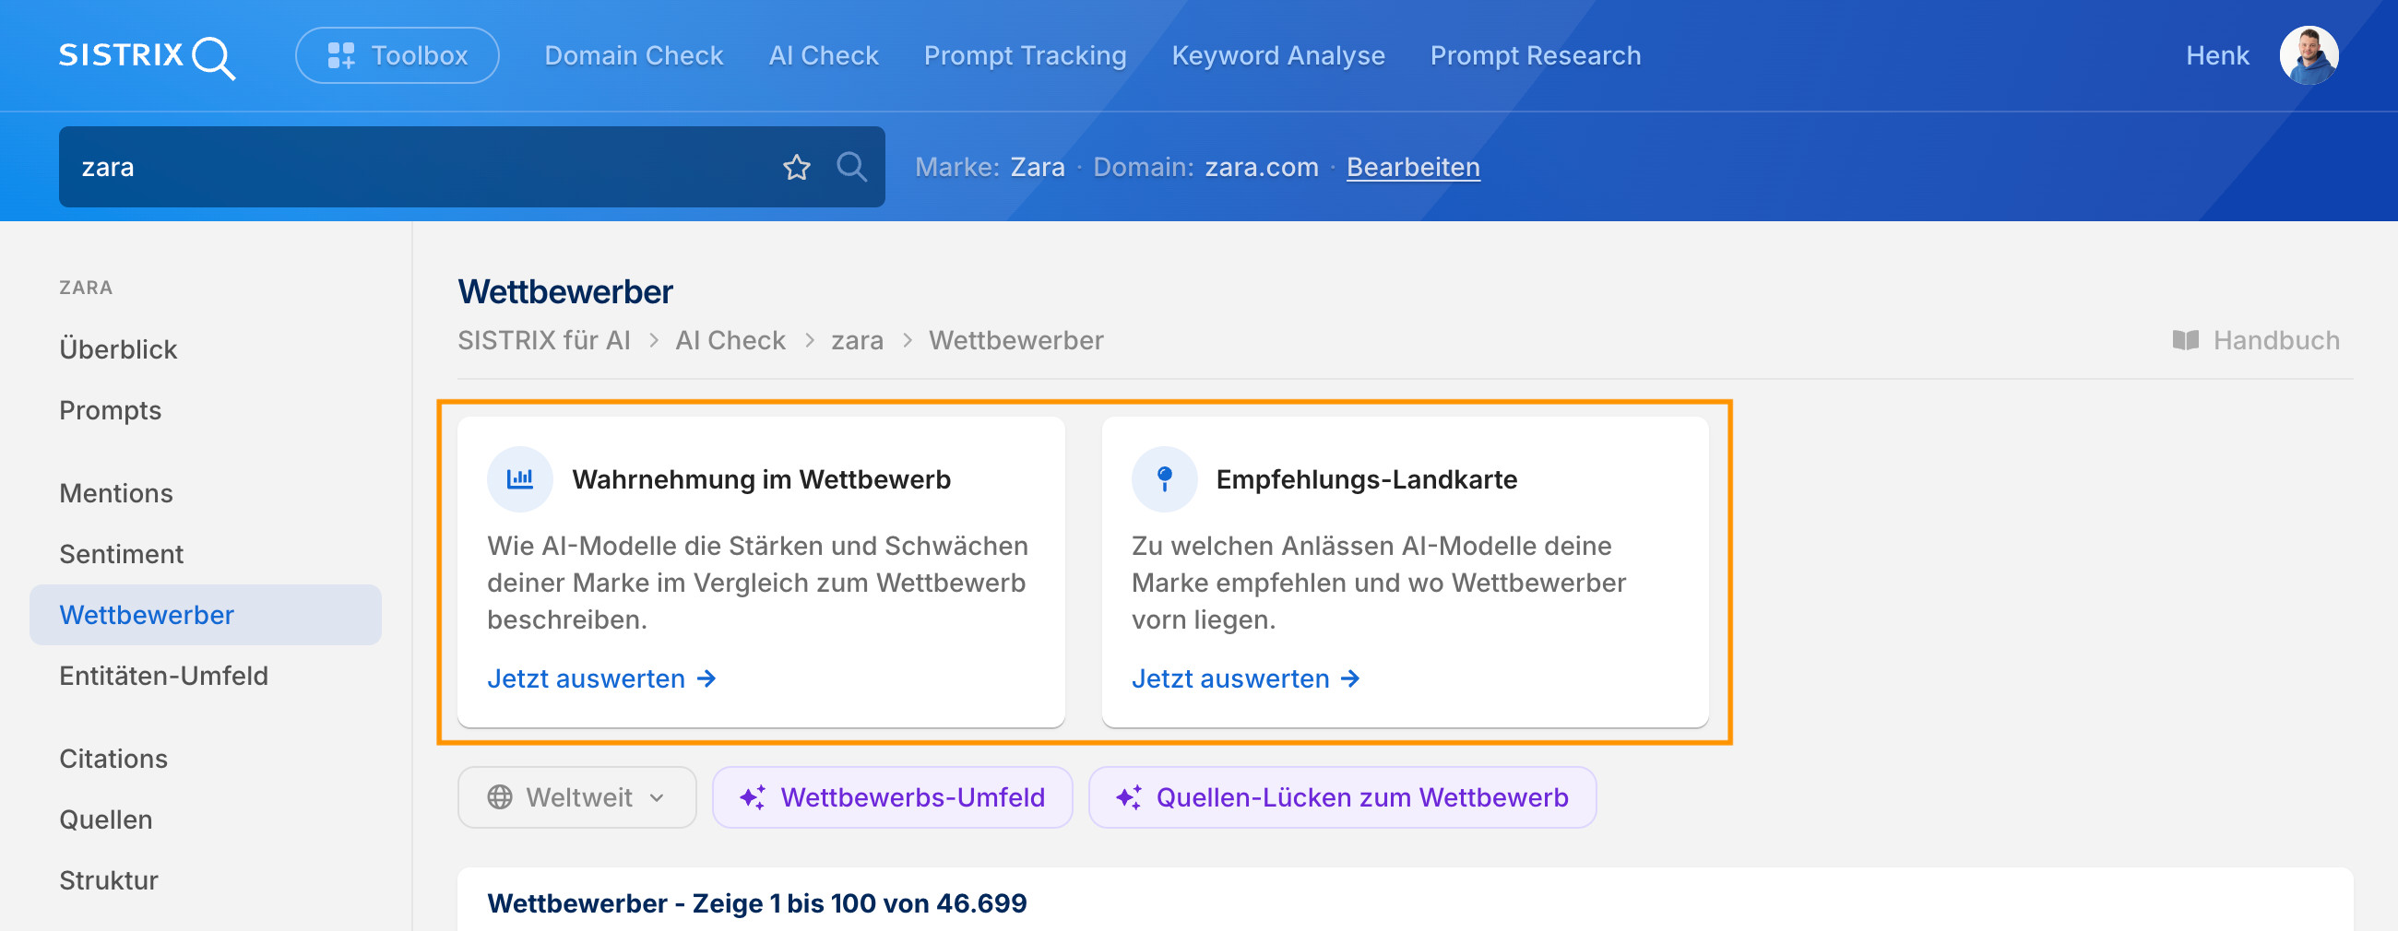The width and height of the screenshot is (2398, 931).
Task: Click the Handbuch book icon
Action: click(x=2186, y=340)
